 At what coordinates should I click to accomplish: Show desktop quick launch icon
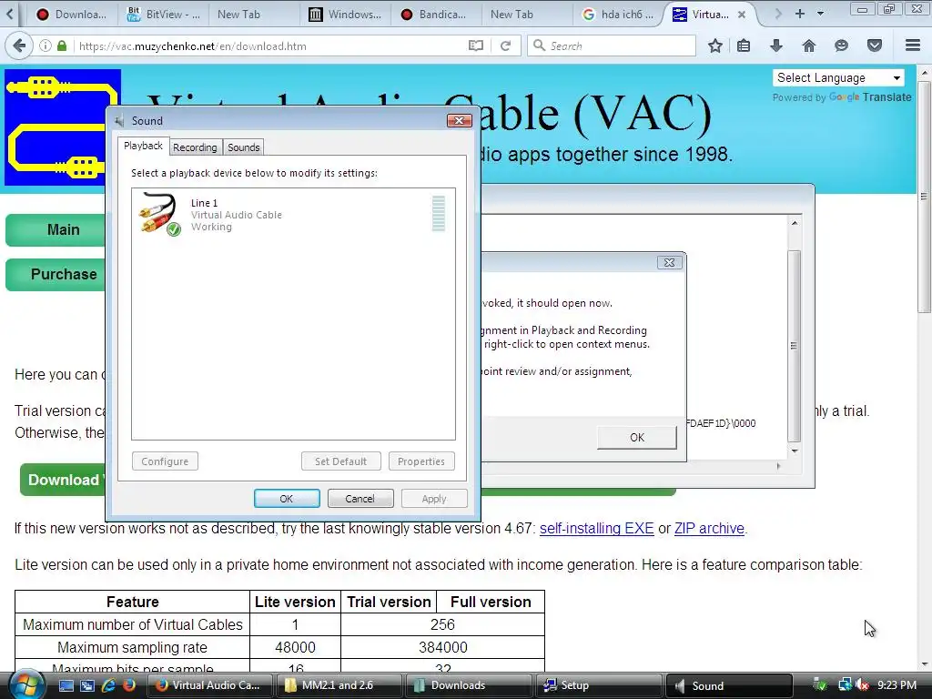click(66, 685)
